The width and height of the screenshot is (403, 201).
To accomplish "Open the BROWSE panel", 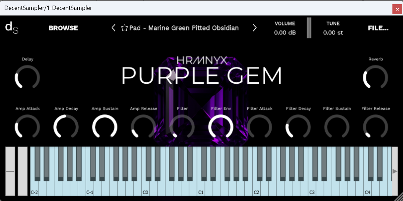I will point(63,28).
